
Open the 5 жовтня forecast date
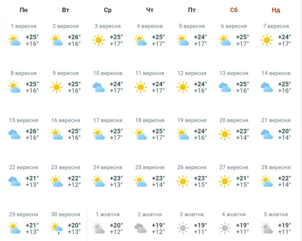[x=276, y=214]
